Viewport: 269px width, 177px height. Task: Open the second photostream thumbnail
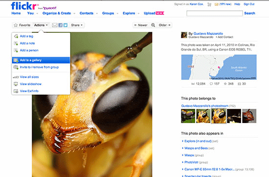pyautogui.click(x=203, y=116)
